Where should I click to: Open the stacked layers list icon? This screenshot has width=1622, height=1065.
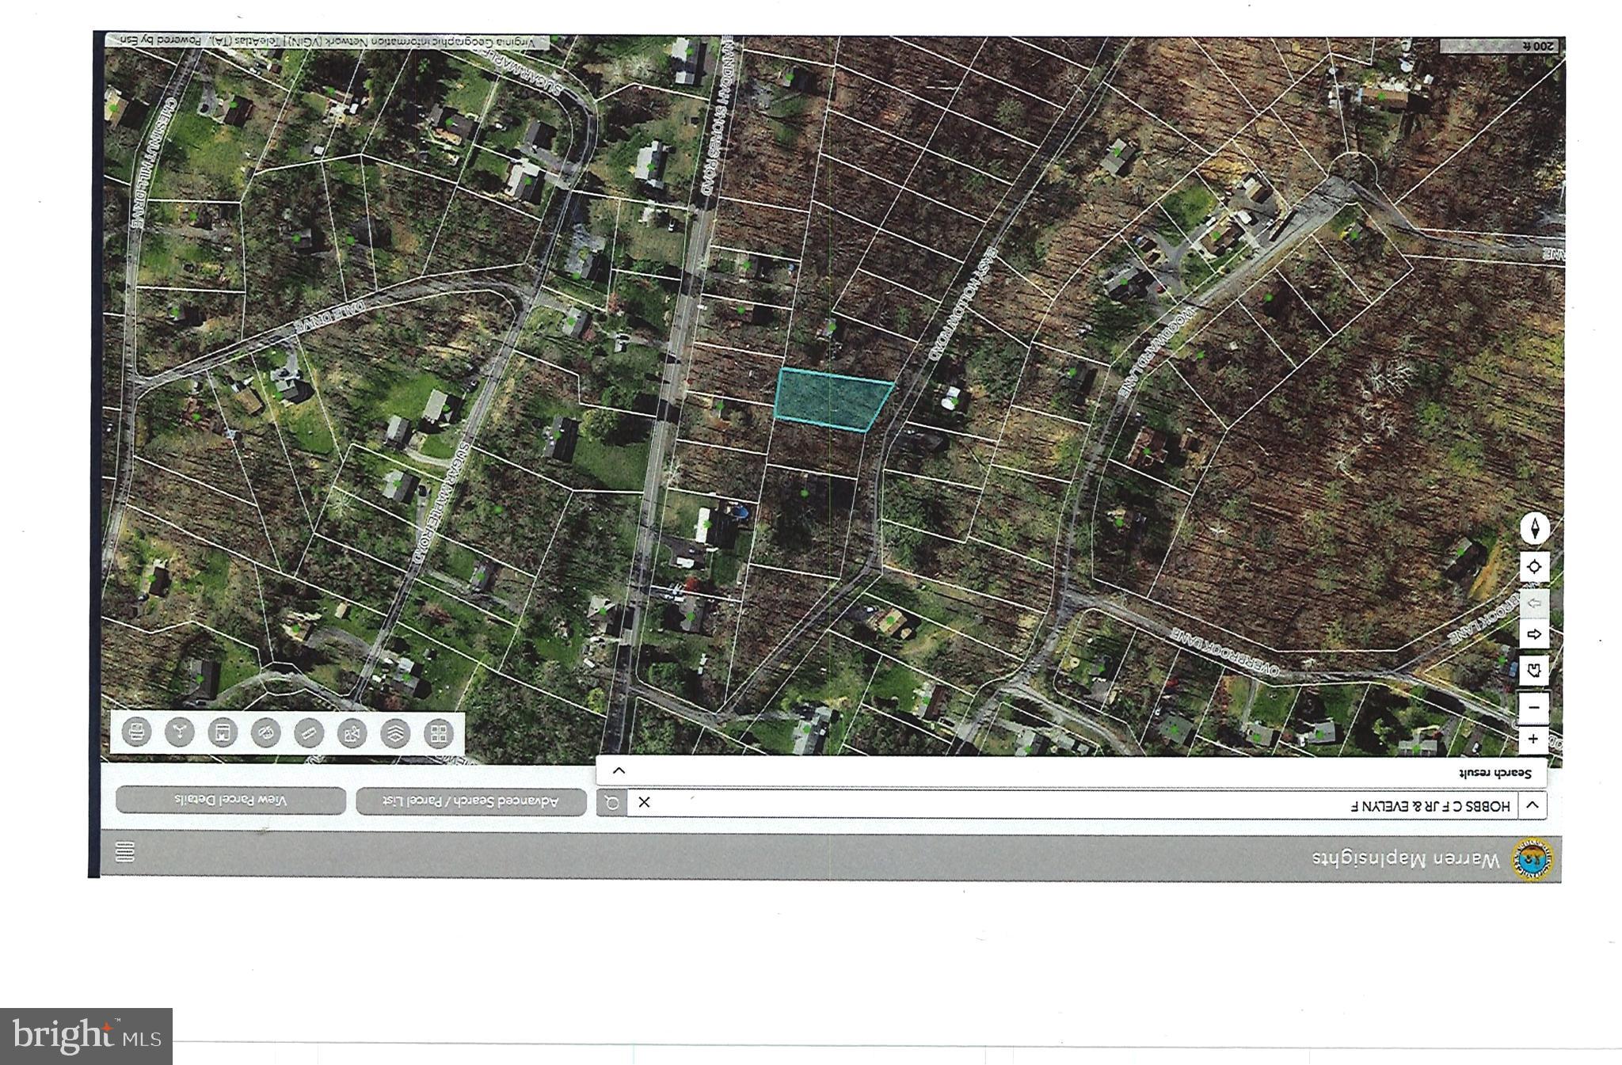[x=394, y=733]
